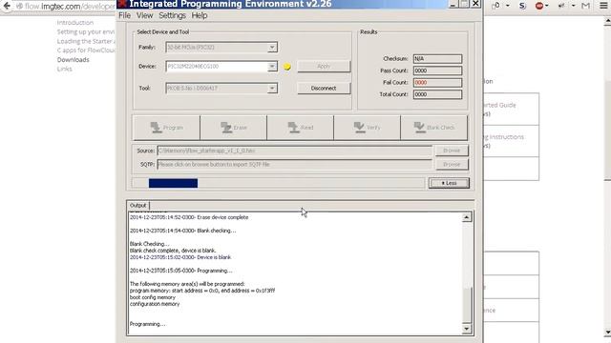Viewport: 611px width, 343px height.
Task: Click Browse next to the Source field
Action: click(x=452, y=151)
